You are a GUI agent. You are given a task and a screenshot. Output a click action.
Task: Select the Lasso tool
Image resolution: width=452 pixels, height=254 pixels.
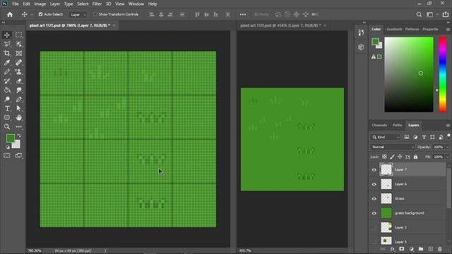point(7,44)
